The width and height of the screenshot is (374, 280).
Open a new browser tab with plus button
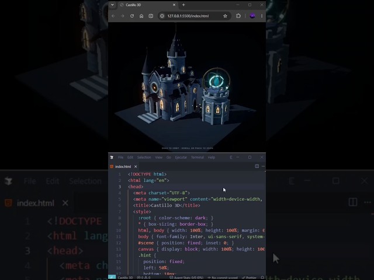(x=183, y=5)
